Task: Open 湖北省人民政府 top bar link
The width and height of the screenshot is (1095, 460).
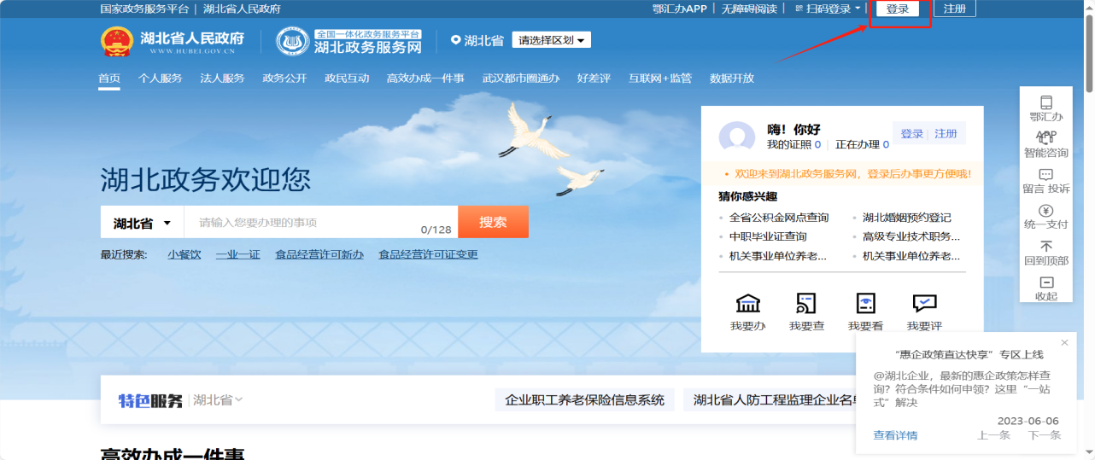Action: 242,9
